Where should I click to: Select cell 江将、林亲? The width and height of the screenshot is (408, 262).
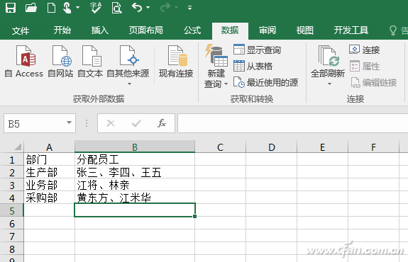point(135,185)
